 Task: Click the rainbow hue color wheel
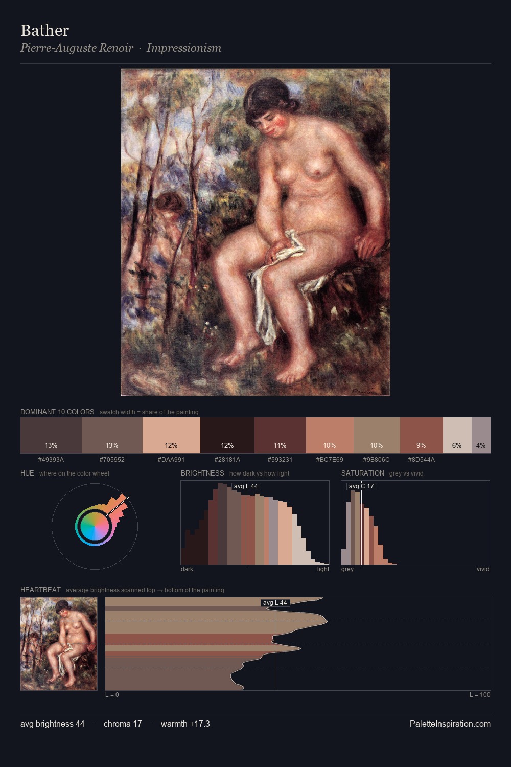(95, 526)
